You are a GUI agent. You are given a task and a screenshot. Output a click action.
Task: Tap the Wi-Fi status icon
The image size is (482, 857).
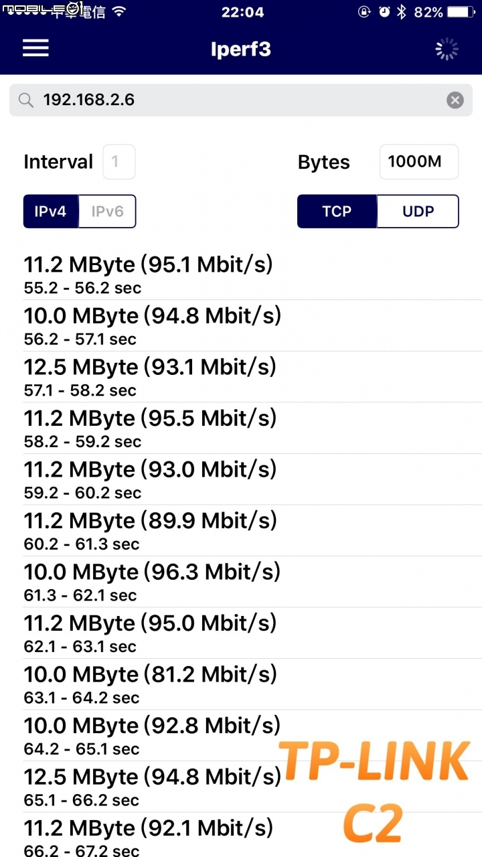[x=119, y=11]
